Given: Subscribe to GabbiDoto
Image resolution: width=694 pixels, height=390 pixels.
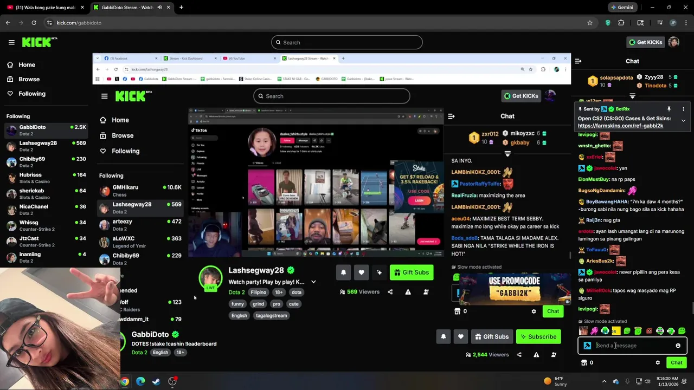Looking at the screenshot, I should (538, 337).
